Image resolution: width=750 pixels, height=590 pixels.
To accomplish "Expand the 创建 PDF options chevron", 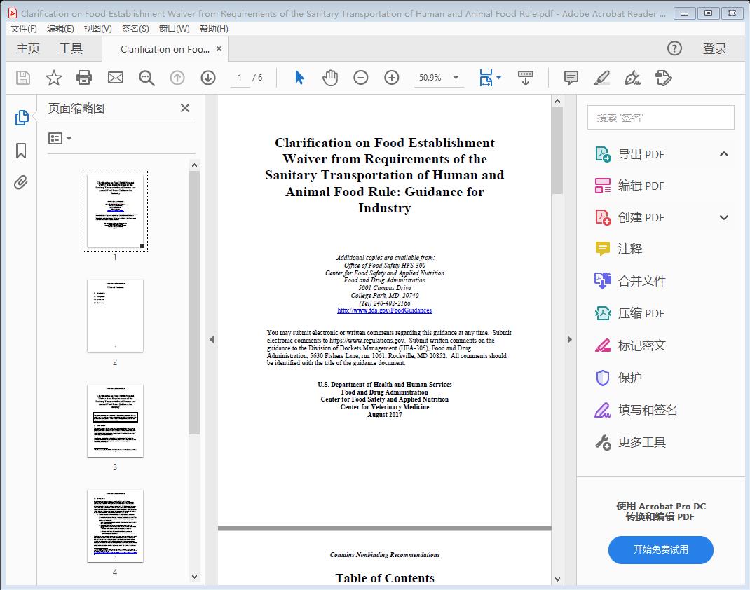I will pyautogui.click(x=723, y=217).
